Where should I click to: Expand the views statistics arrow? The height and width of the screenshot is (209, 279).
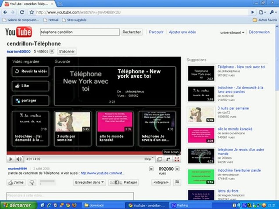tap(177, 169)
